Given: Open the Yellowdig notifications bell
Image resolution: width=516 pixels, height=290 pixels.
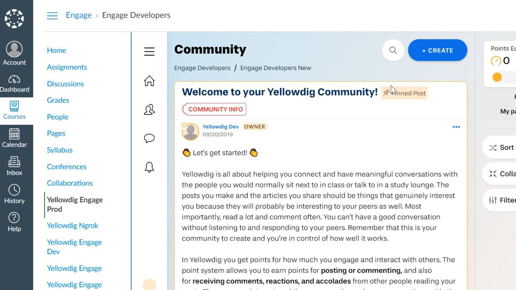Looking at the screenshot, I should point(149,167).
